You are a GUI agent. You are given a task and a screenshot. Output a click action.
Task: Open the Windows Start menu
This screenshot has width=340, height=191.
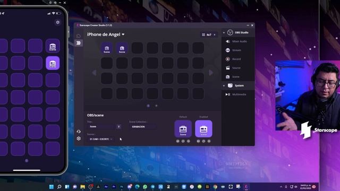[52, 187]
